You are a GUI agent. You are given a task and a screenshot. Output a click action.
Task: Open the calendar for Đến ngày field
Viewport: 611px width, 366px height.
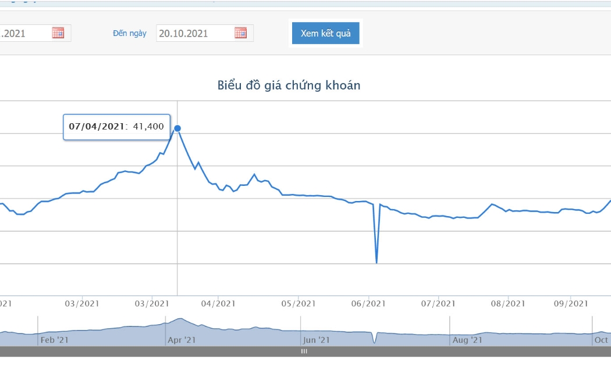(x=241, y=33)
